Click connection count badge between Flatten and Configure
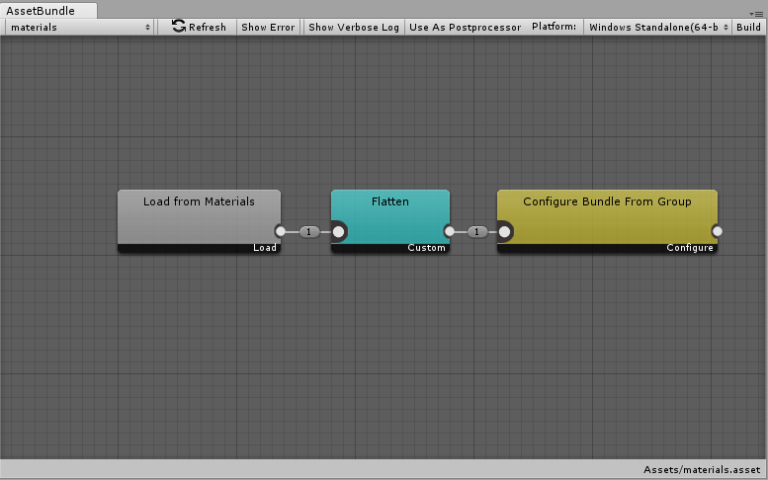Screen dimensions: 768x480 [477, 232]
